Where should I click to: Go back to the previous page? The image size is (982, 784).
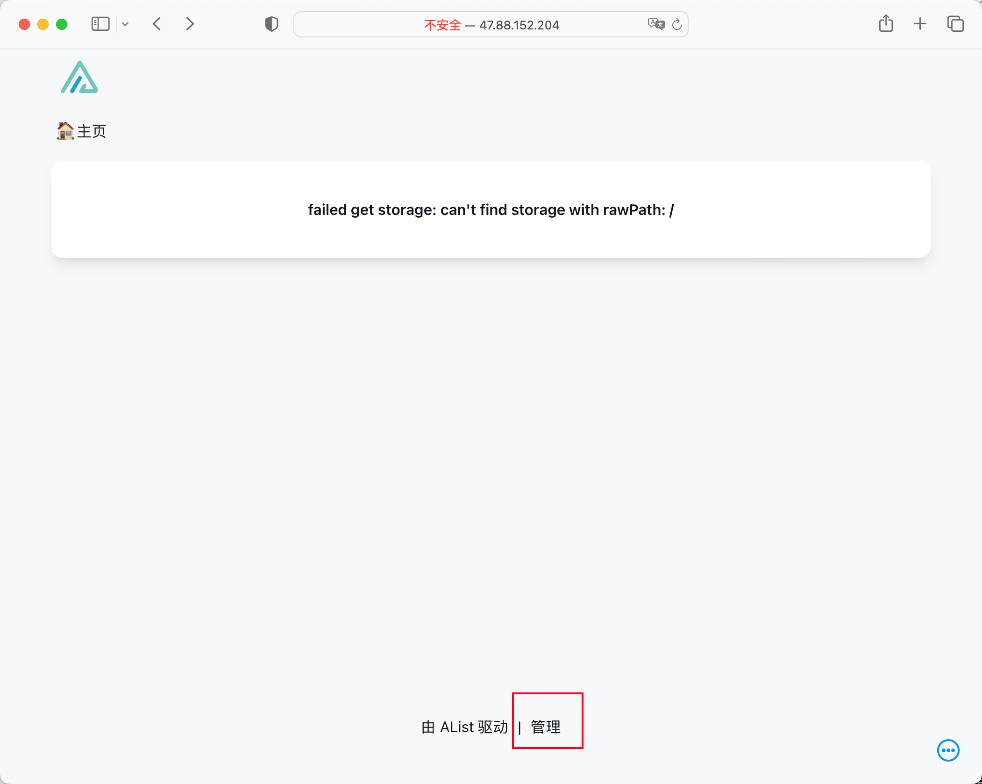coord(157,24)
